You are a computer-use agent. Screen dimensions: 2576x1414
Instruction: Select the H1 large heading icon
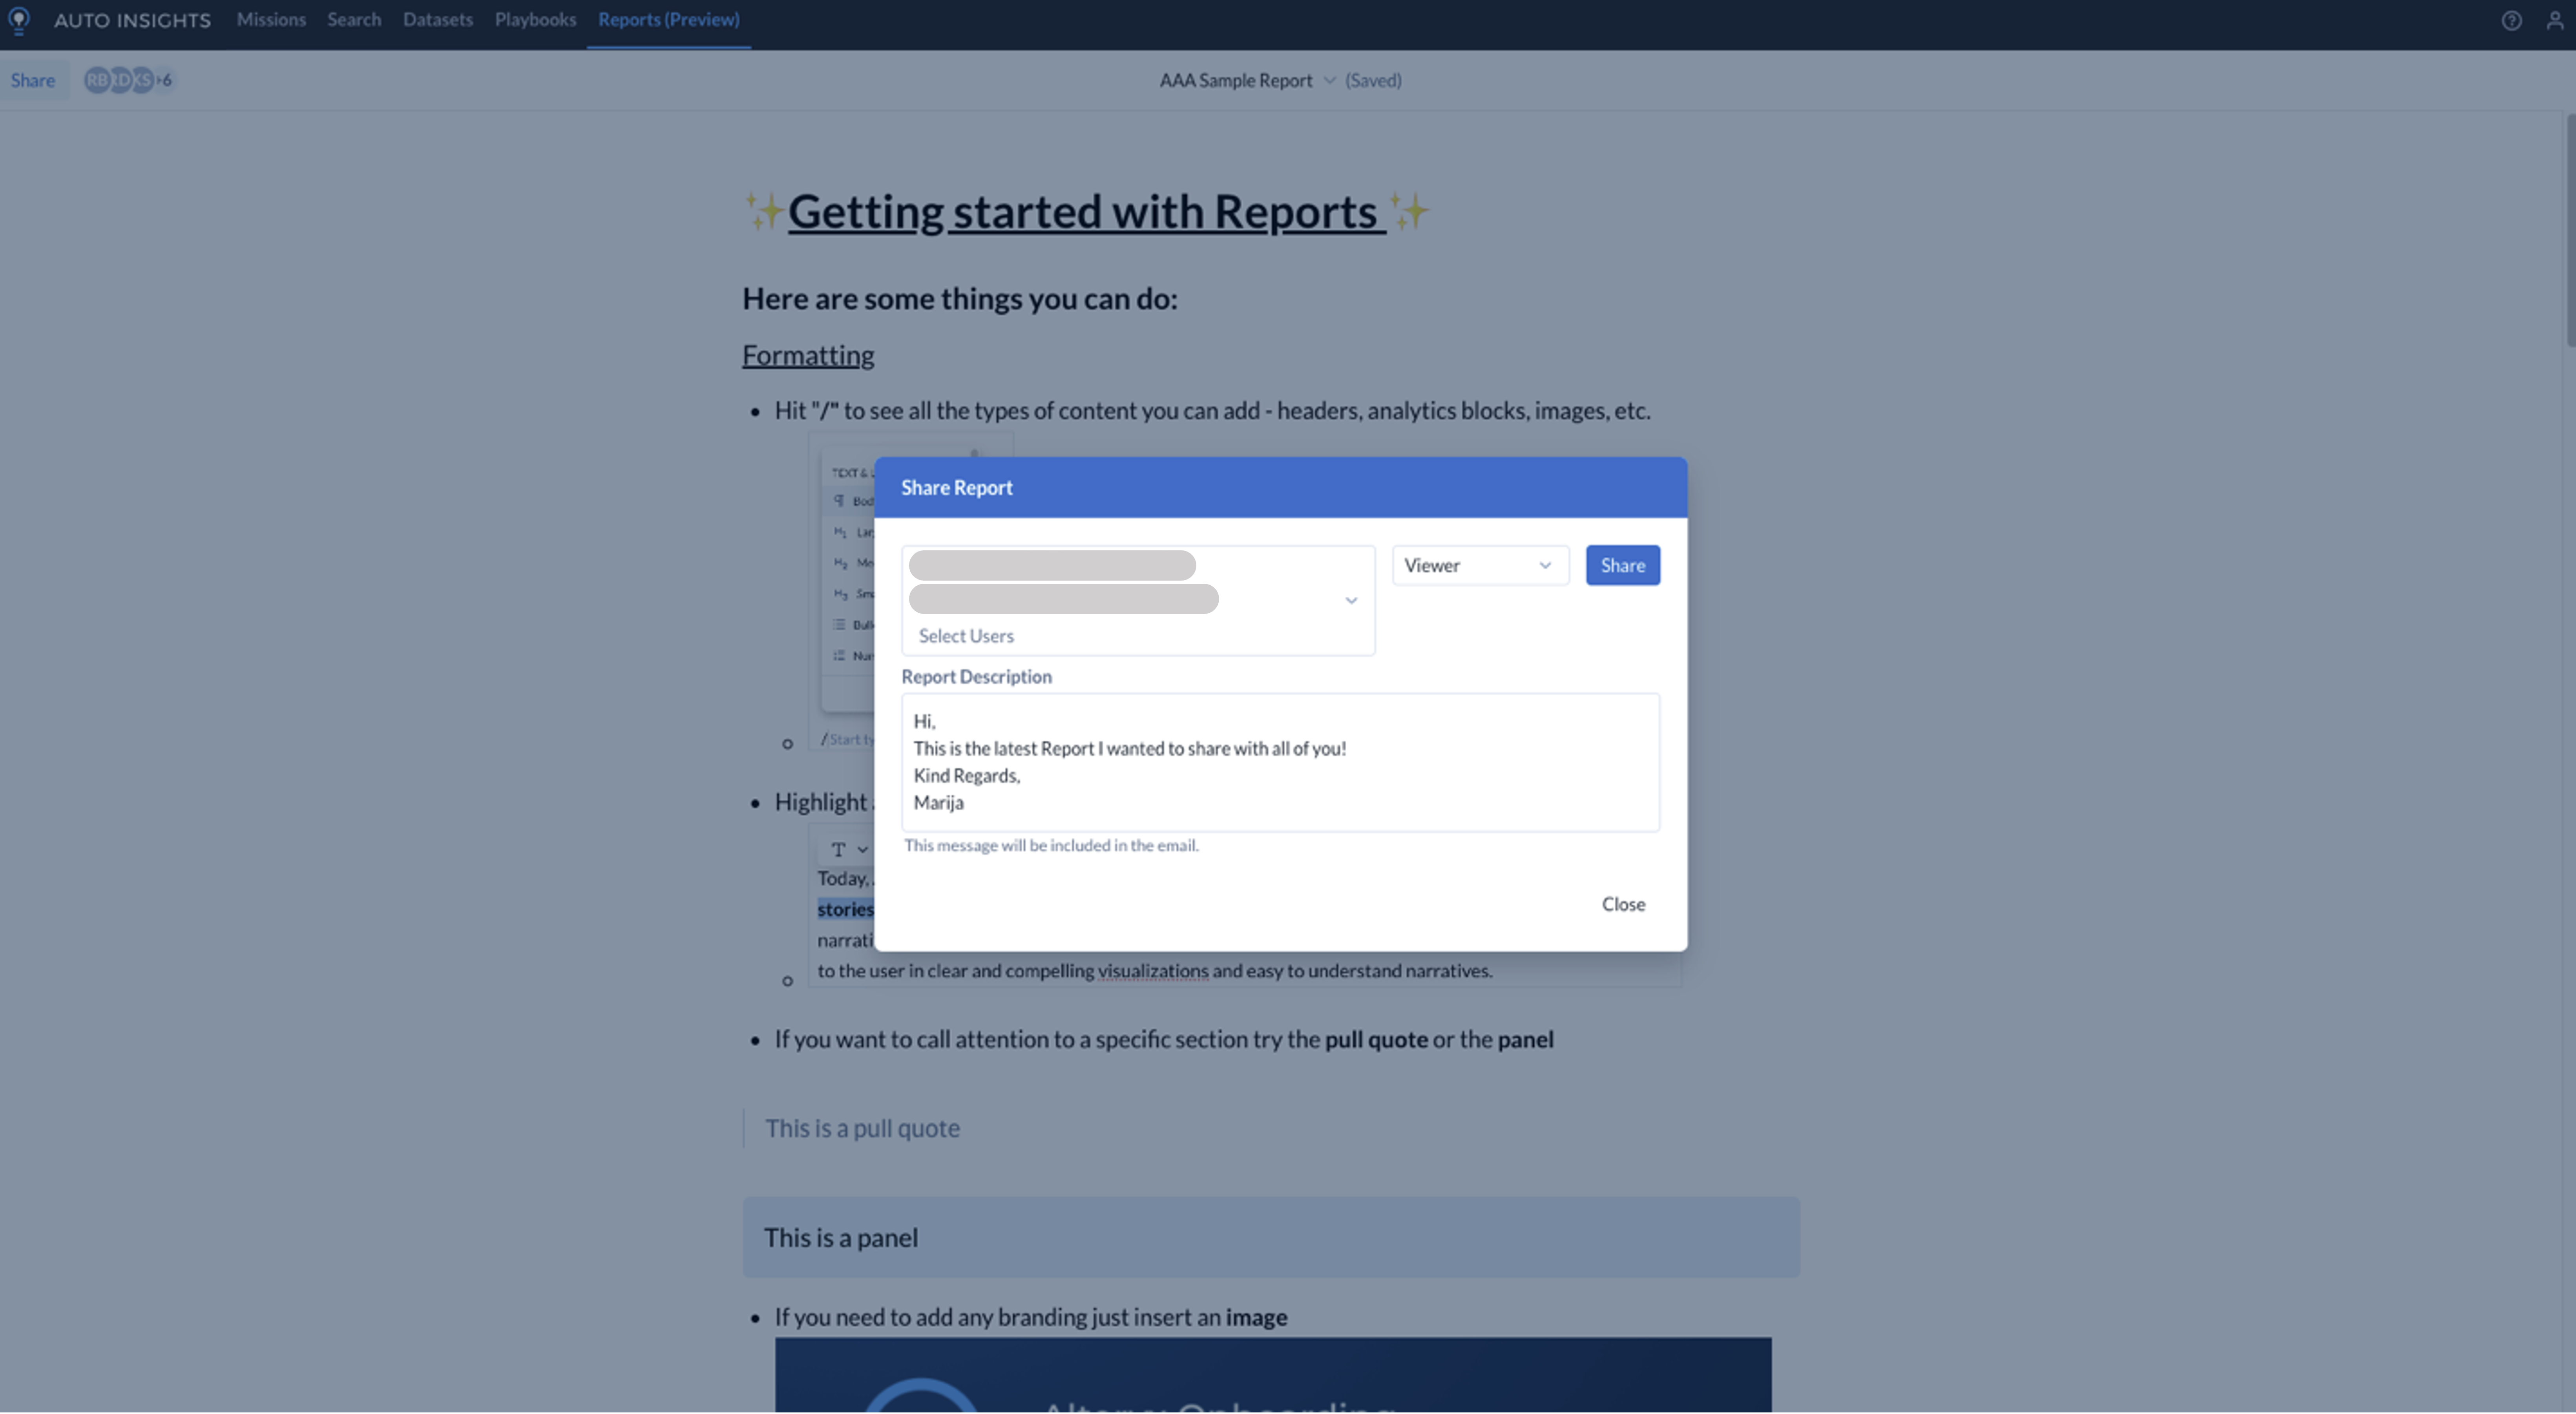pos(839,531)
